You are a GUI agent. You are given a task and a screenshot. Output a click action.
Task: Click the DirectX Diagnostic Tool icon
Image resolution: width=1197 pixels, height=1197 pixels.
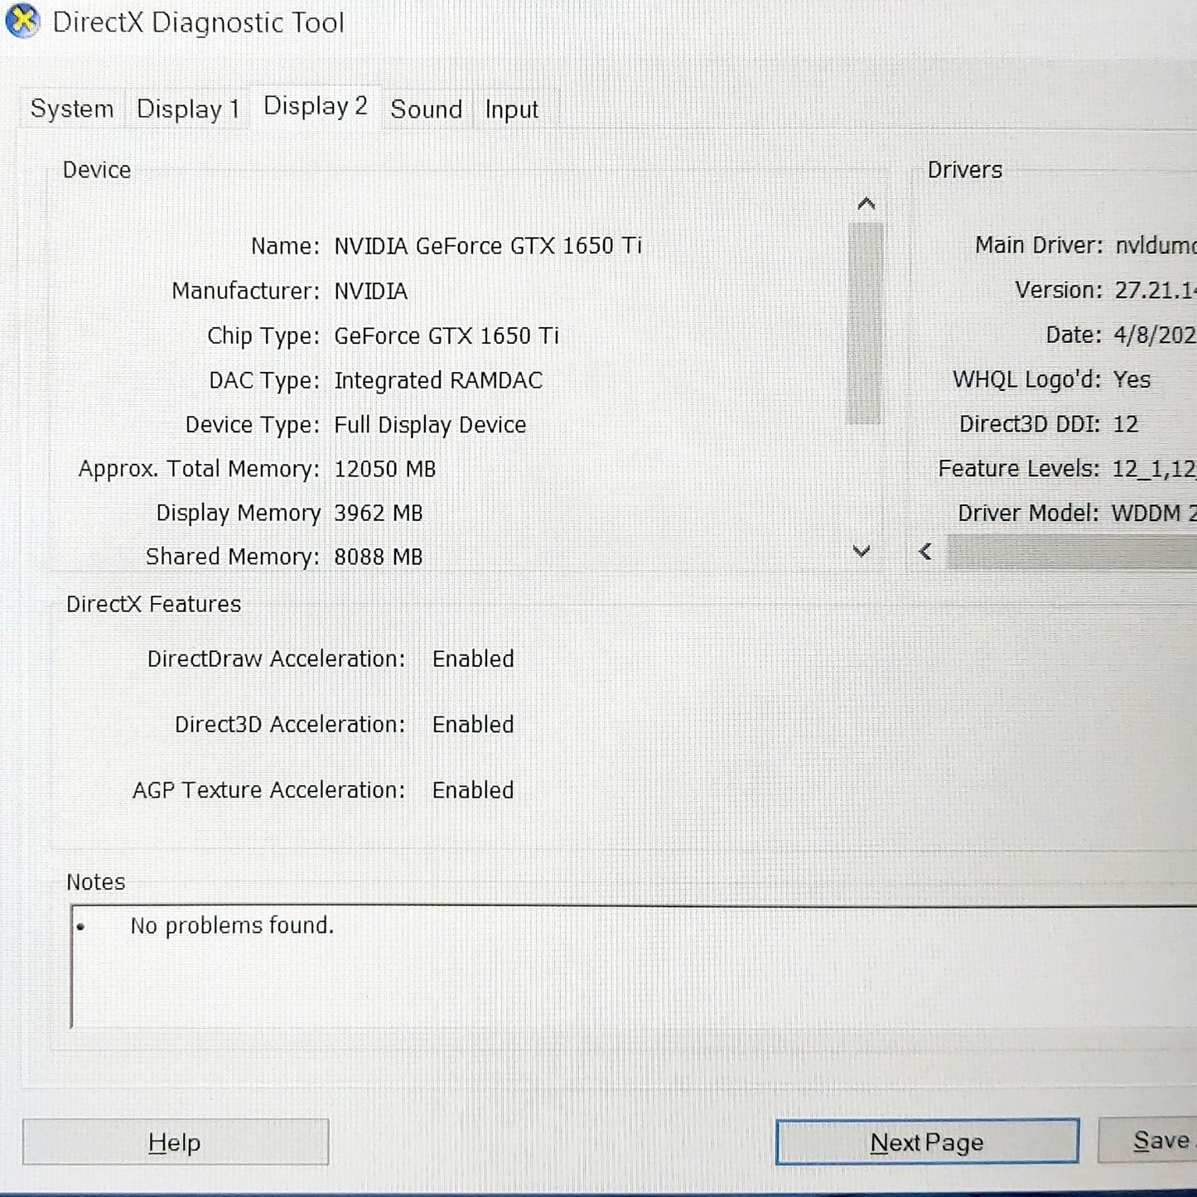point(23,23)
